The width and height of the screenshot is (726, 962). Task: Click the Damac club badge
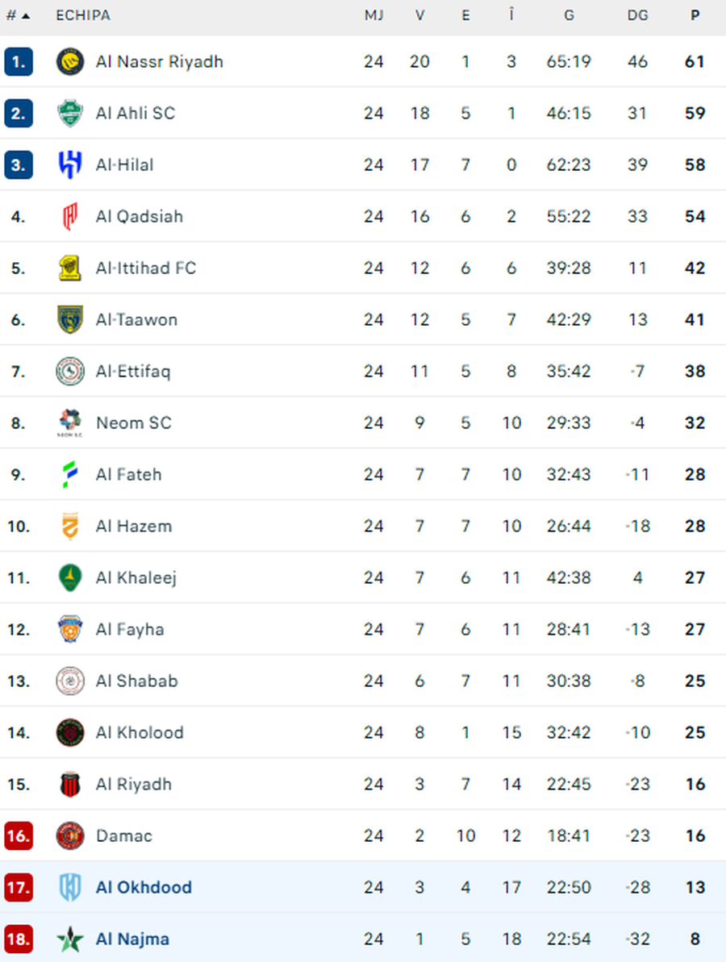tap(70, 836)
